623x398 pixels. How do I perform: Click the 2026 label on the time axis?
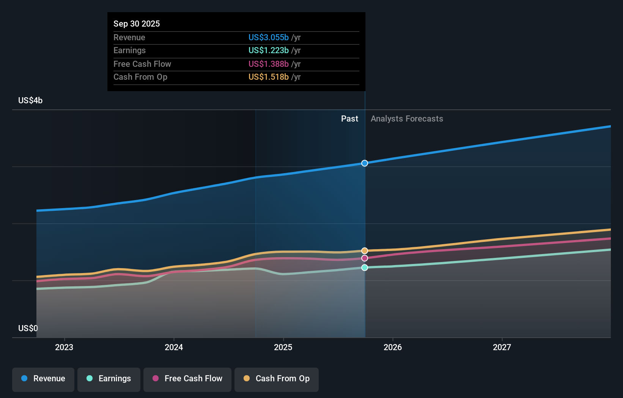tap(393, 347)
